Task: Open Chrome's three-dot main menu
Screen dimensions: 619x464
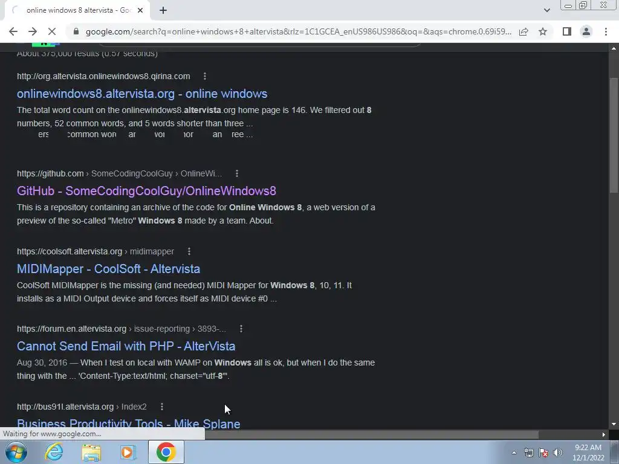Action: 606,31
